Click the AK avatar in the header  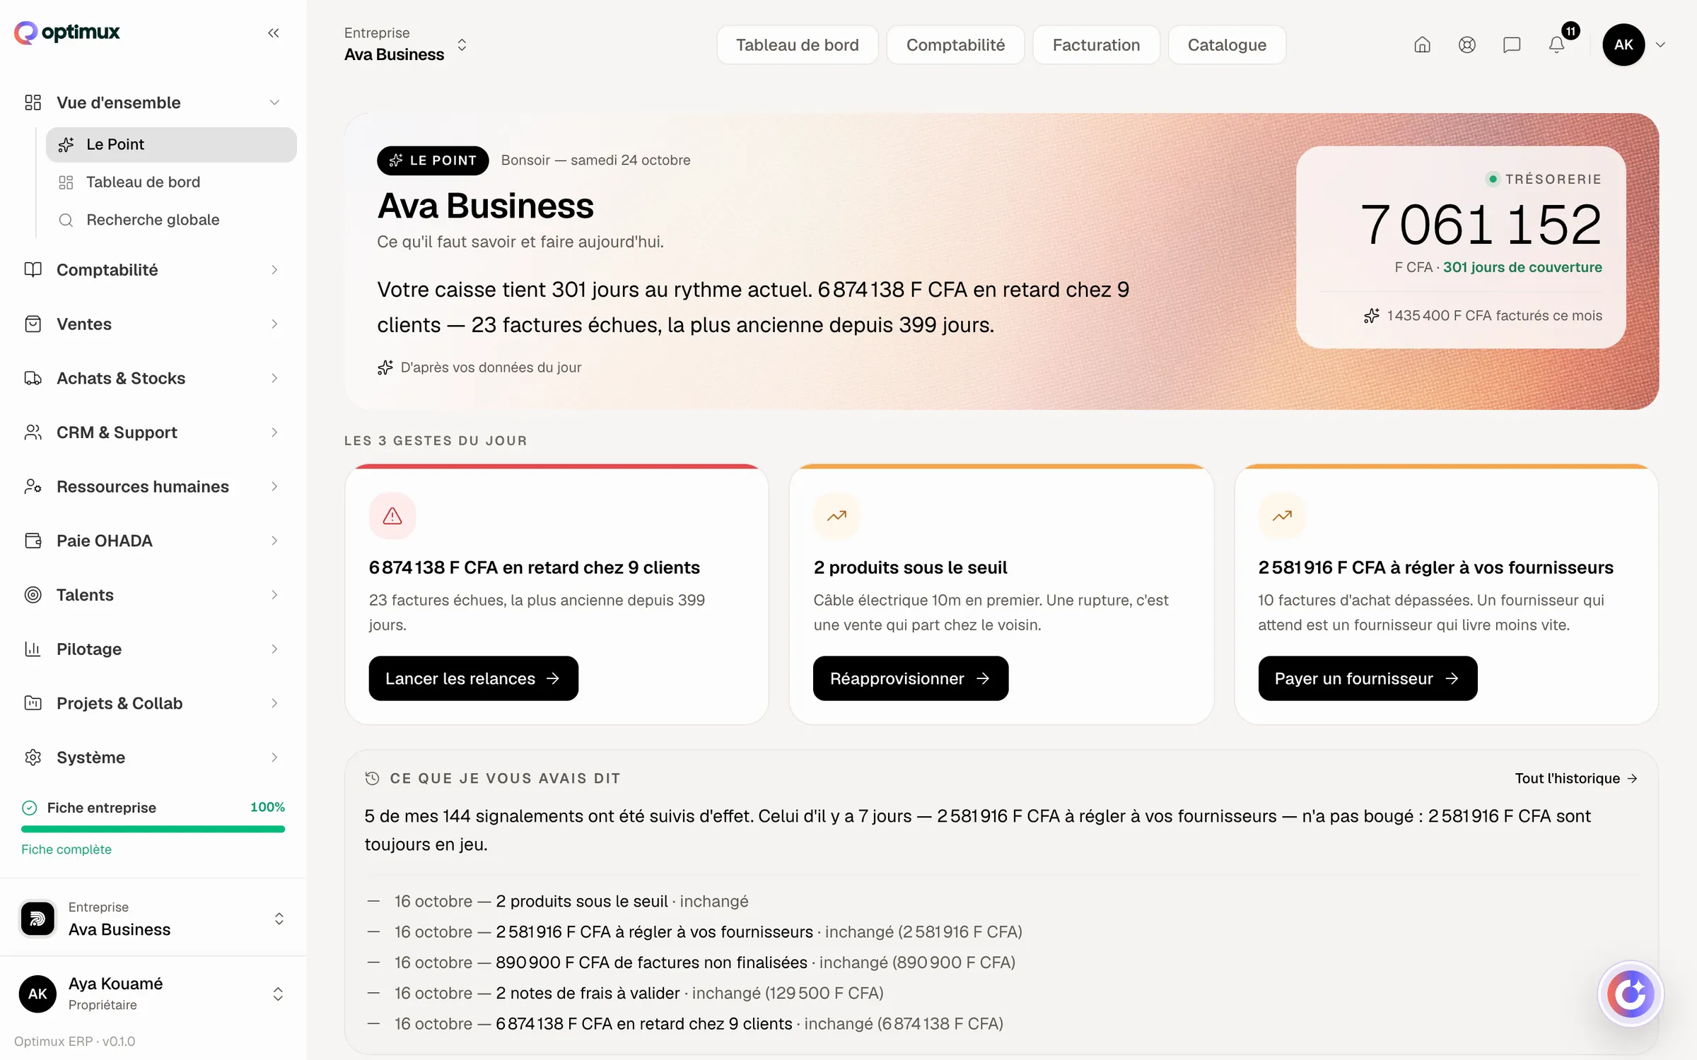click(x=1623, y=45)
